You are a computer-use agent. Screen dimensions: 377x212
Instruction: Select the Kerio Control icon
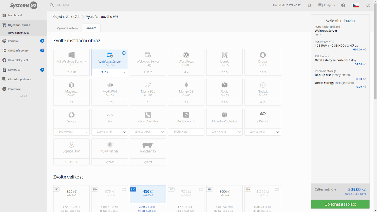point(186,115)
